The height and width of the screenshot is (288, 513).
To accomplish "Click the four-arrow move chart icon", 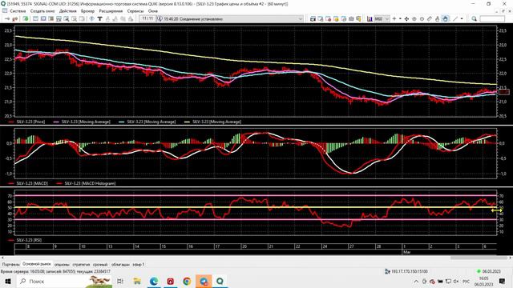I will click(406, 19).
